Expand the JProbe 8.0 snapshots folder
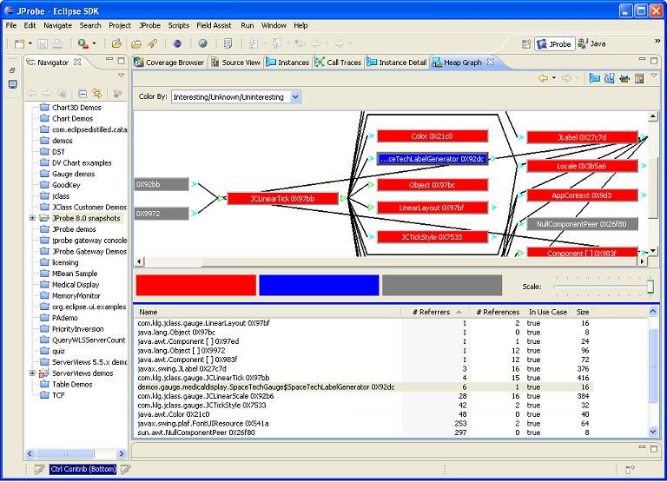This screenshot has height=482, width=667. pos(32,218)
